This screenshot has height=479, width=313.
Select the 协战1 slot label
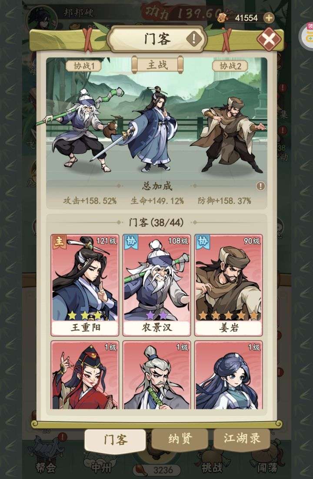click(x=83, y=66)
